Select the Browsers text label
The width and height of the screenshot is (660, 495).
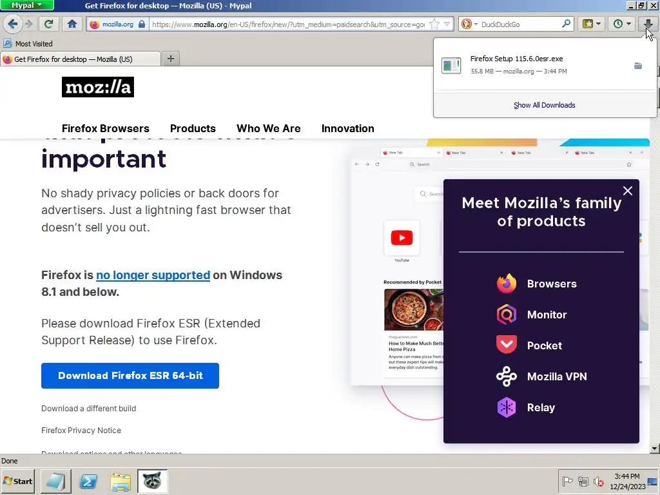point(552,284)
